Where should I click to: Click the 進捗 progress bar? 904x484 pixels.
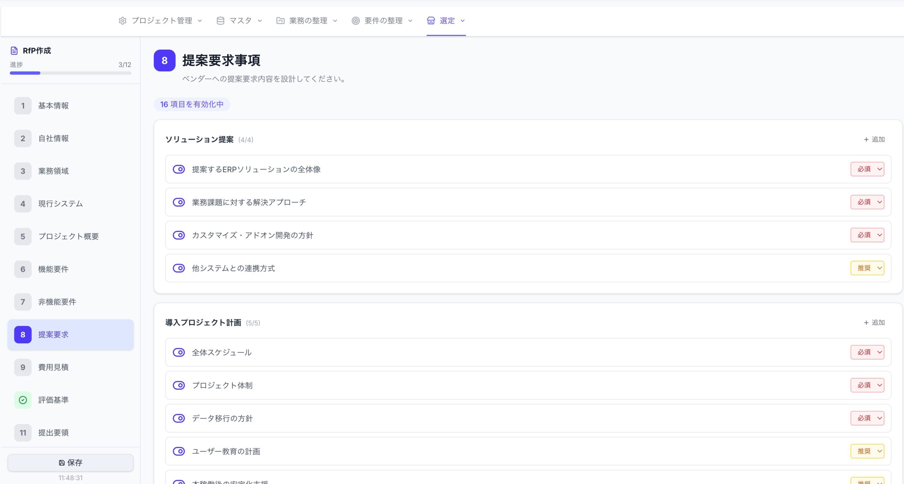point(71,73)
